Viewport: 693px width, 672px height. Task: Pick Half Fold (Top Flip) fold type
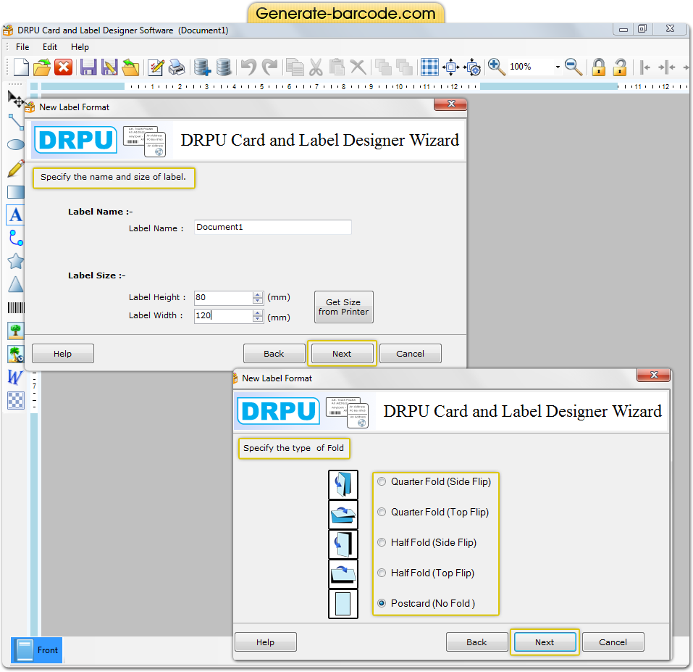point(382,573)
